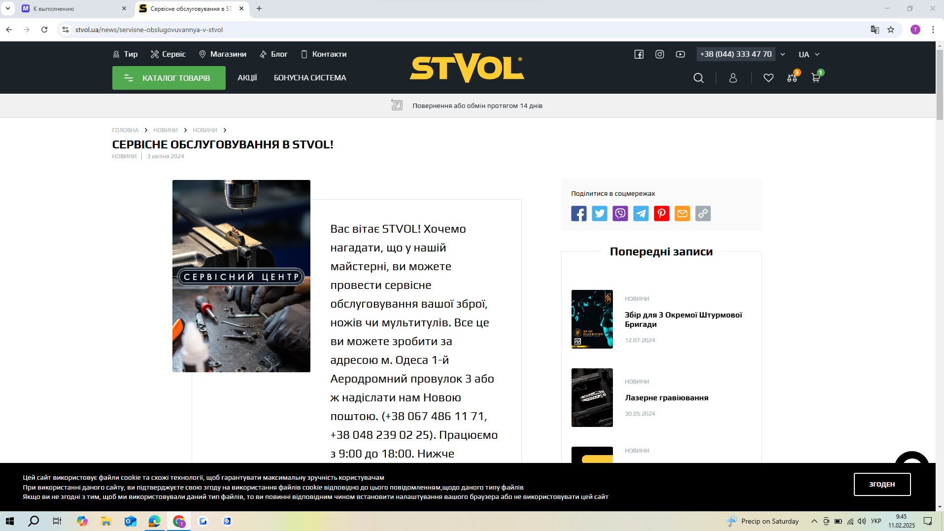The height and width of the screenshot is (531, 944).
Task: Open the user account icon
Action: [733, 78]
